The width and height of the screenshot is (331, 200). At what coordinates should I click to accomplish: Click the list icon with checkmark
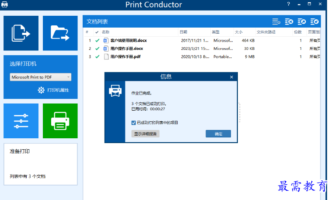(x=314, y=21)
